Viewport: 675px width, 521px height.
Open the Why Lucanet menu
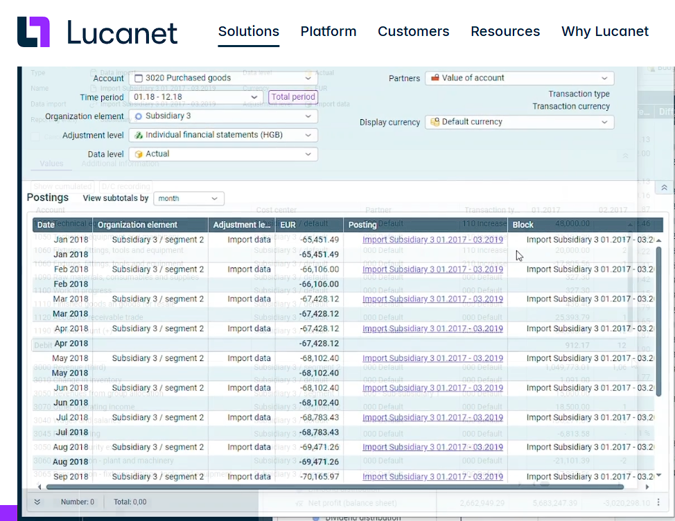pyautogui.click(x=605, y=31)
